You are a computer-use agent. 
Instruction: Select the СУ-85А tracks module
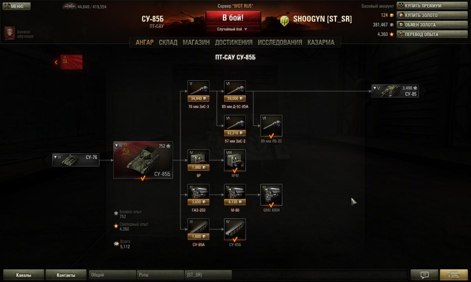click(x=198, y=229)
